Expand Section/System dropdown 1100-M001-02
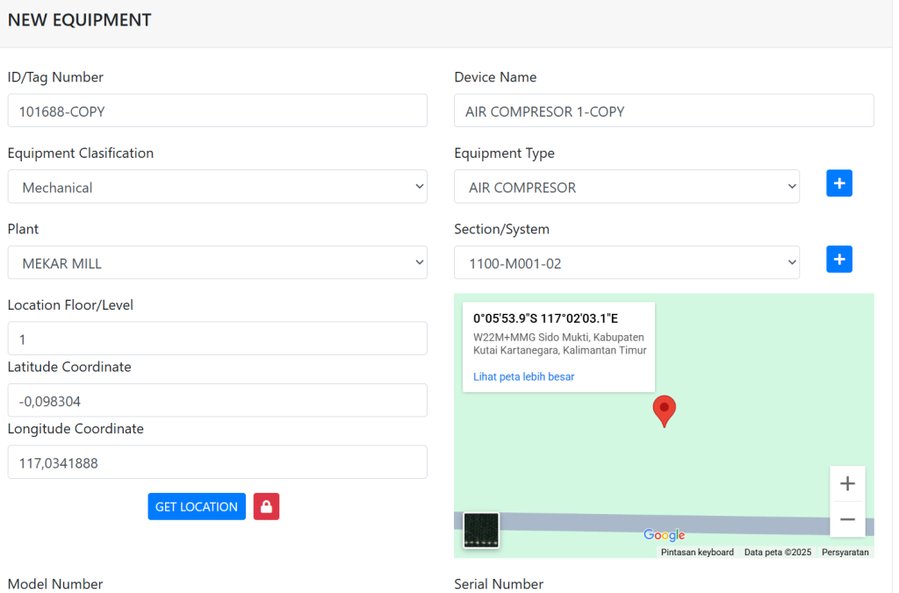 tap(626, 263)
